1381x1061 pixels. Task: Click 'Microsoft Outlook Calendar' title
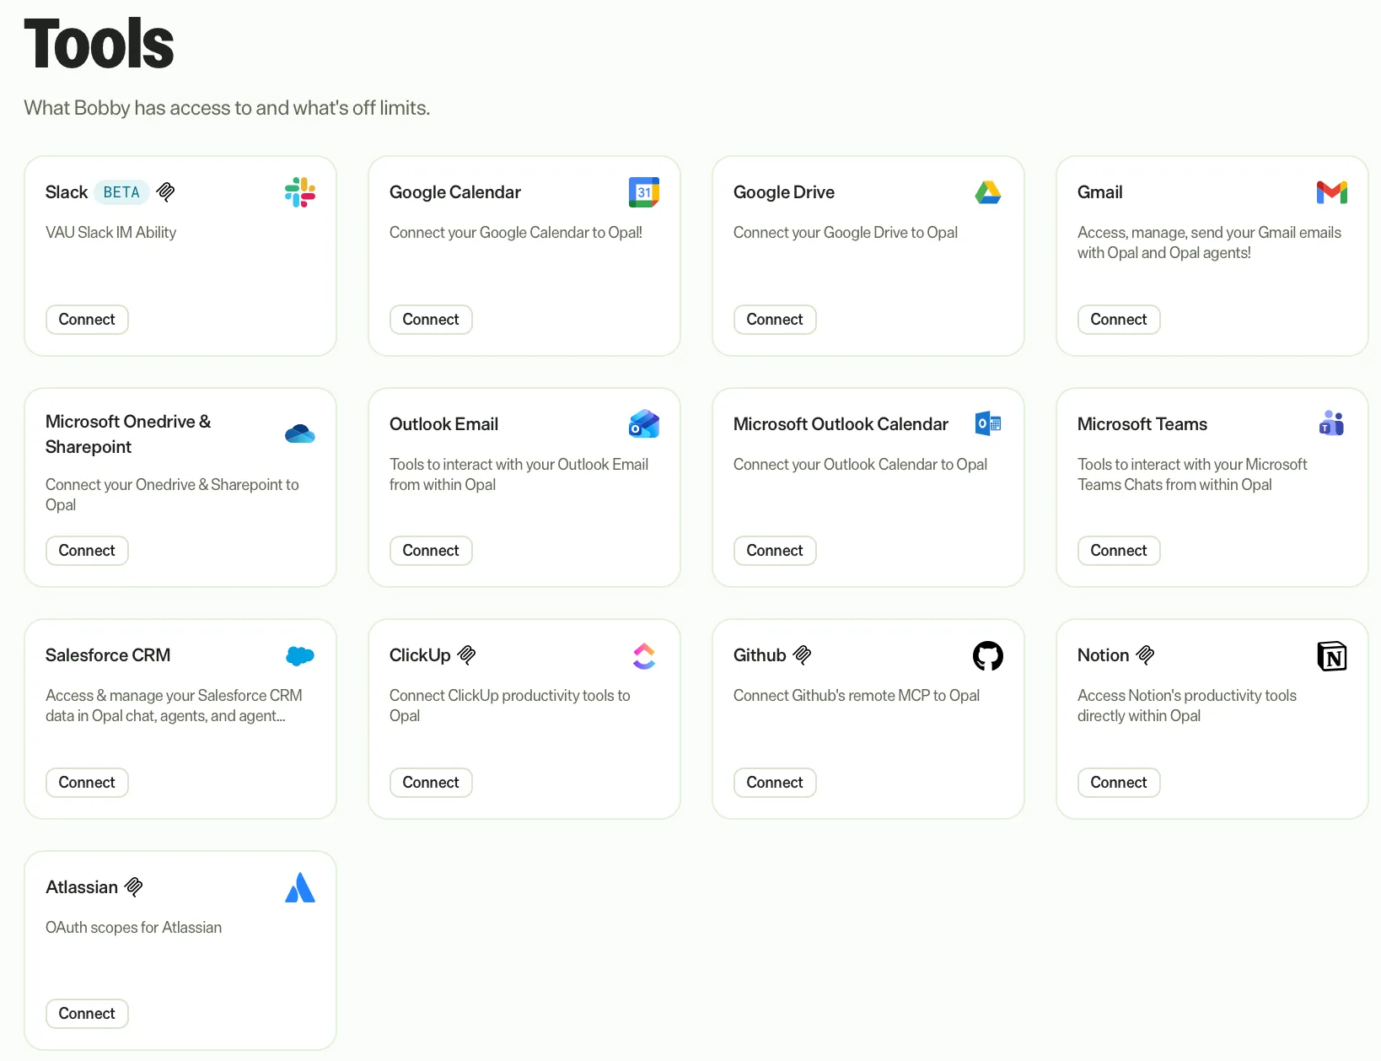point(841,424)
